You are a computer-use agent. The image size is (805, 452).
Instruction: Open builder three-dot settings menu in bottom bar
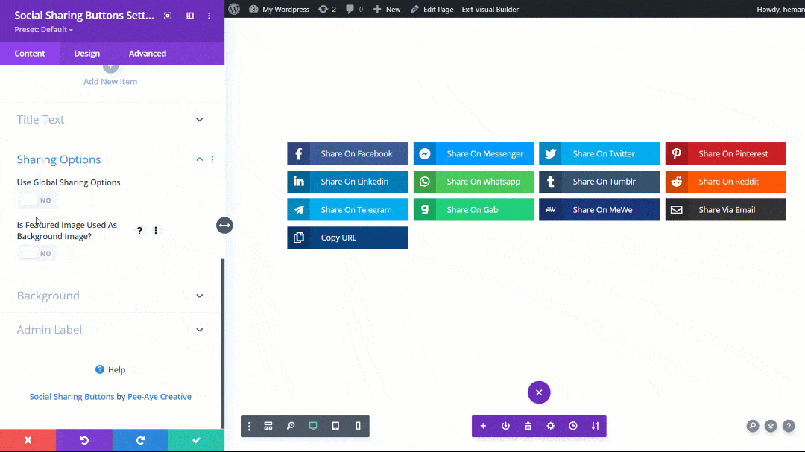pos(250,426)
